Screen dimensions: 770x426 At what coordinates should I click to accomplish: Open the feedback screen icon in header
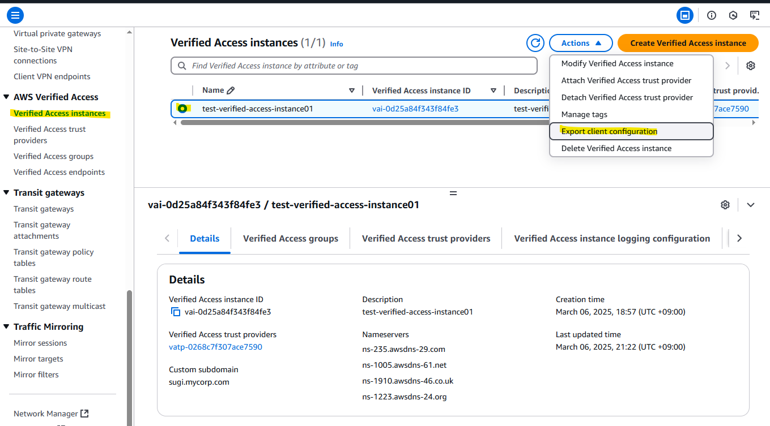pos(755,15)
